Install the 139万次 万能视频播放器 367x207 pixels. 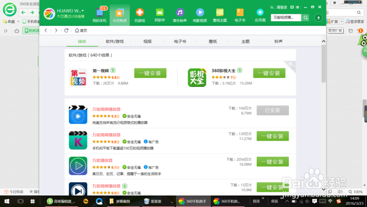tap(273, 136)
